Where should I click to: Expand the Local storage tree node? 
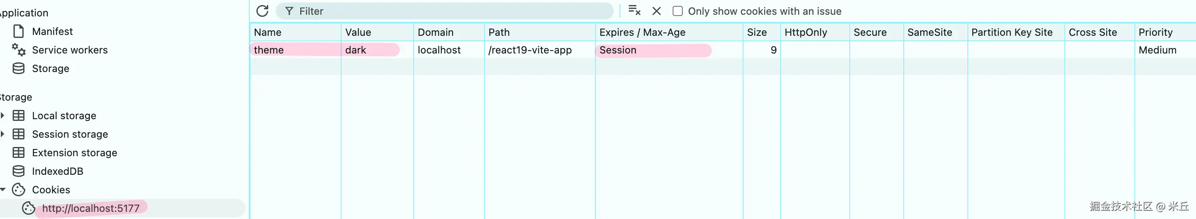click(3, 115)
